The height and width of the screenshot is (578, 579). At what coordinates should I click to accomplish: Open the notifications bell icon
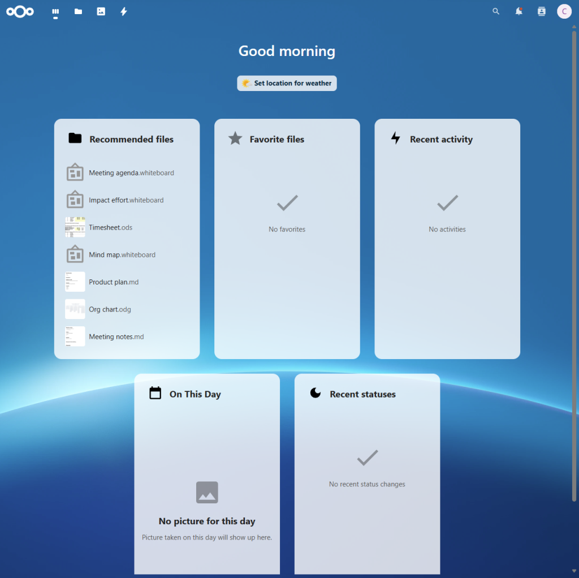518,11
